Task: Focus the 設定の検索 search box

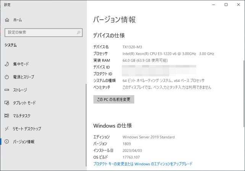Action: click(x=44, y=33)
